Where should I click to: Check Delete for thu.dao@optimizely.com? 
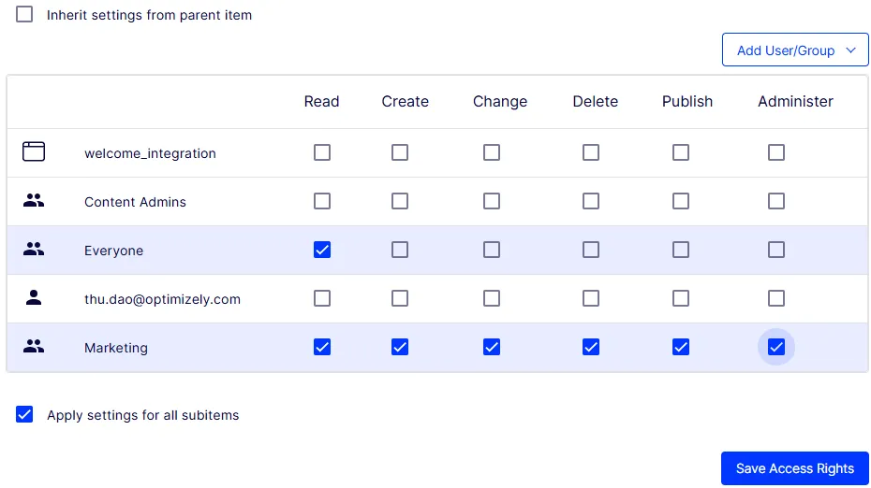(x=591, y=299)
